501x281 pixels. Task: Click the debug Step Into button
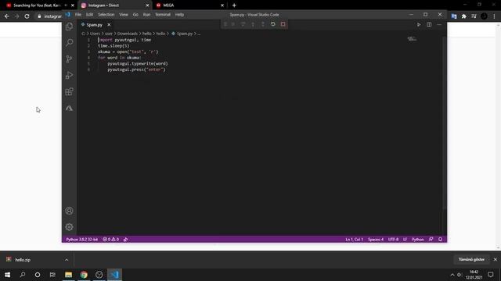click(x=253, y=24)
